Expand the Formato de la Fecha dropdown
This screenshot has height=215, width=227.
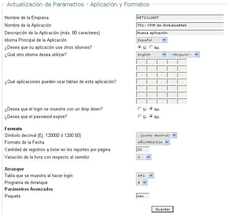pyautogui.click(x=153, y=142)
